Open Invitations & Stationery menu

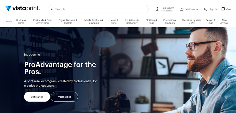click(132, 22)
